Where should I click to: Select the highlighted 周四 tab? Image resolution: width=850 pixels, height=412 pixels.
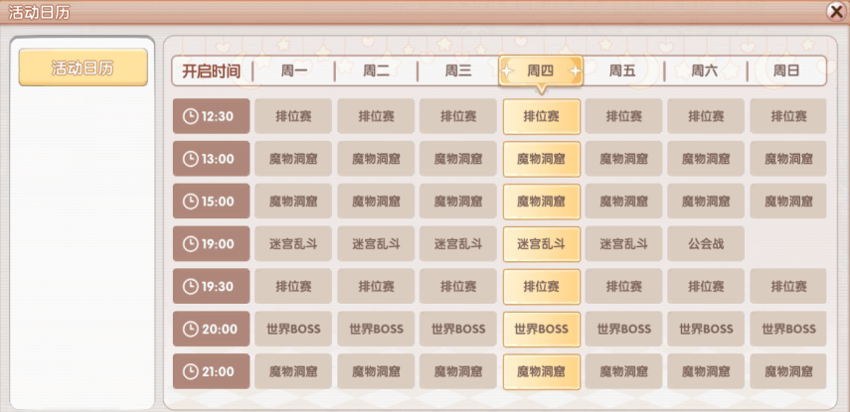tap(541, 70)
